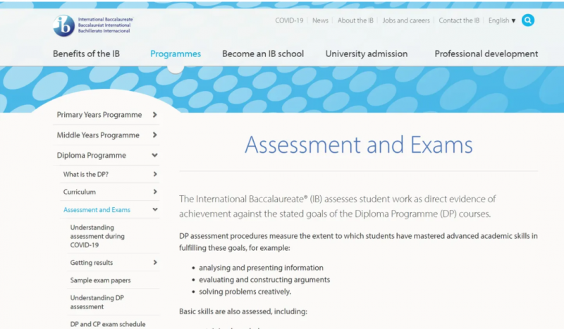564x329 pixels.
Task: Select Benefits of the IB menu
Action: click(86, 54)
